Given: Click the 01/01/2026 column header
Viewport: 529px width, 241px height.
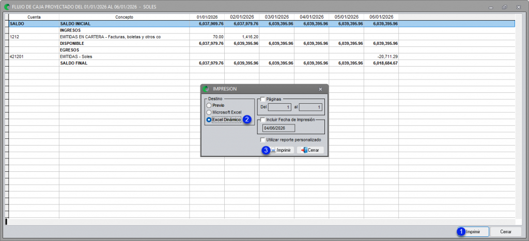Looking at the screenshot, I should pyautogui.click(x=207, y=17).
